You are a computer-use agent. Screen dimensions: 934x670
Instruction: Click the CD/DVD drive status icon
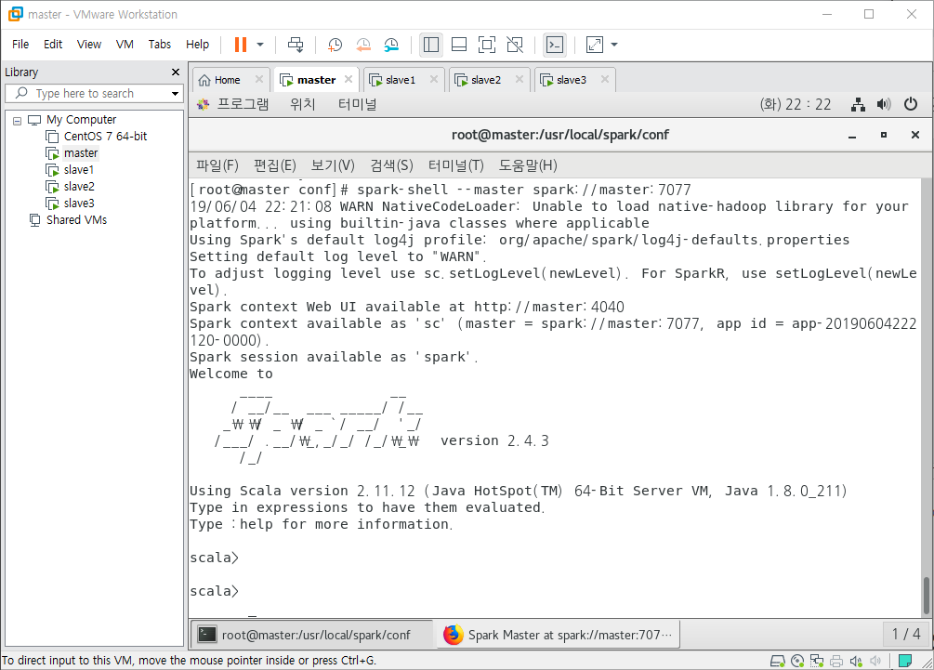797,661
